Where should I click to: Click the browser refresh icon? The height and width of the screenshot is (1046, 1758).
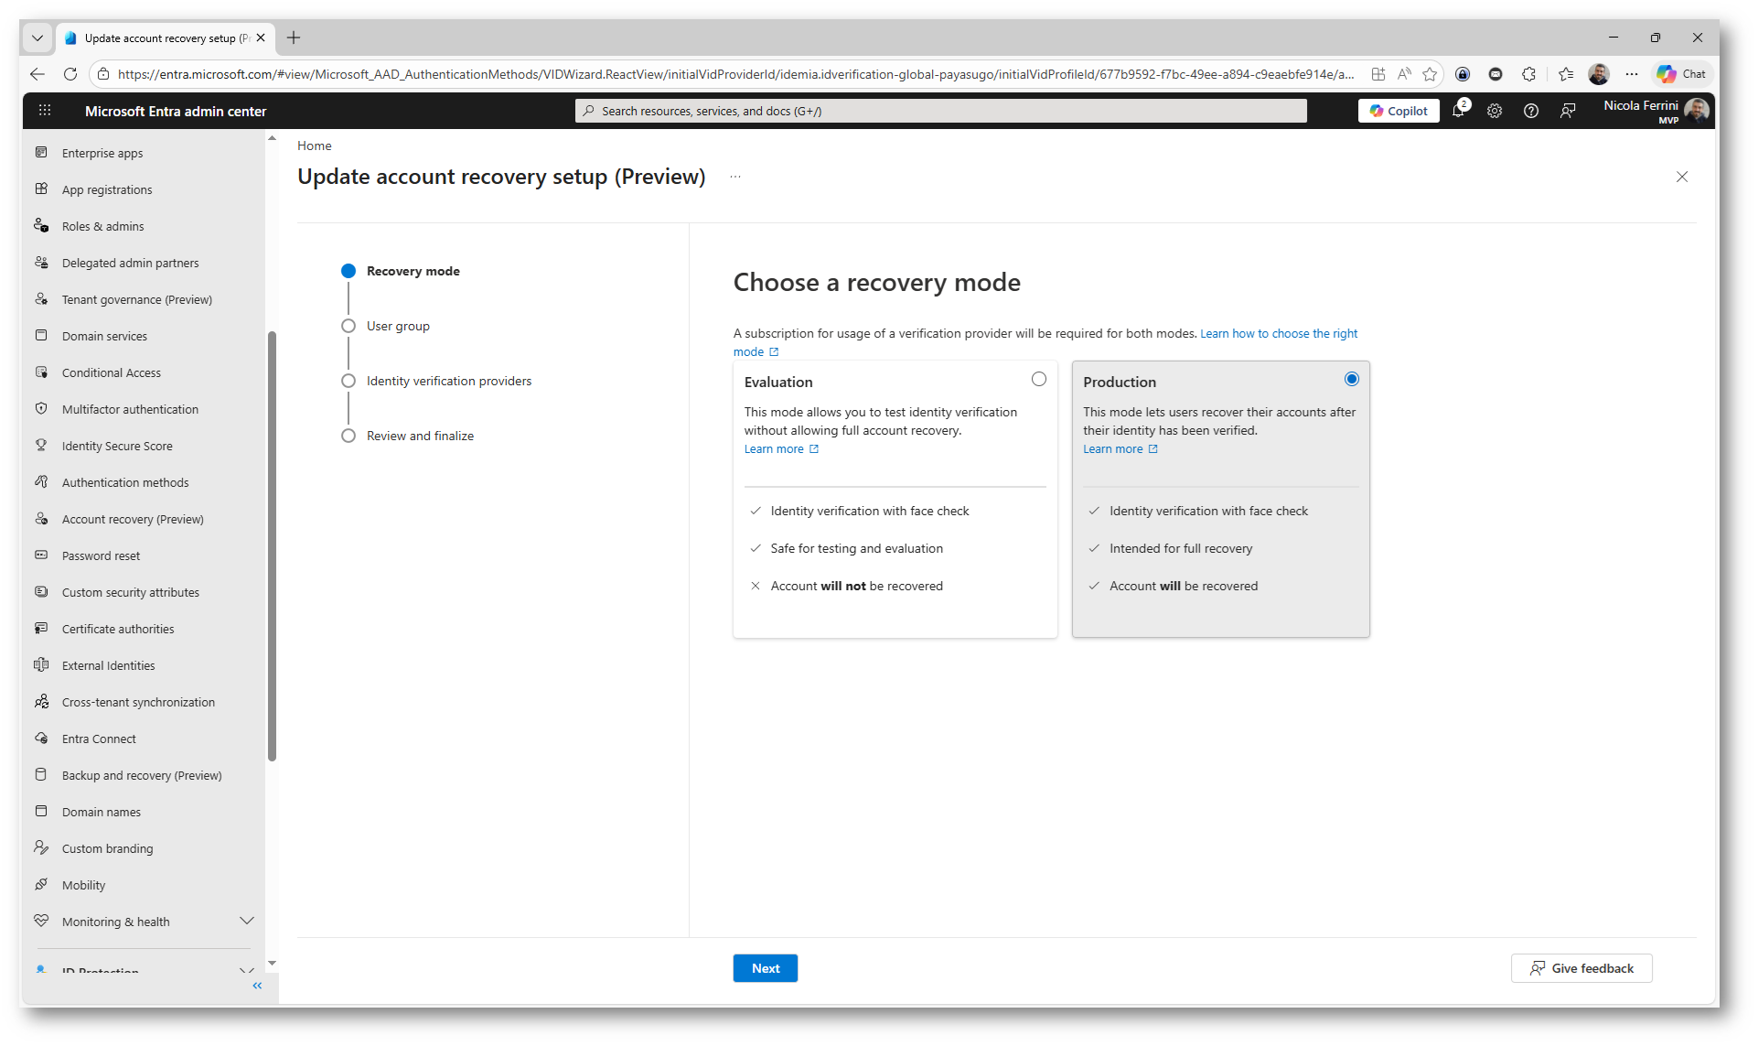click(70, 74)
